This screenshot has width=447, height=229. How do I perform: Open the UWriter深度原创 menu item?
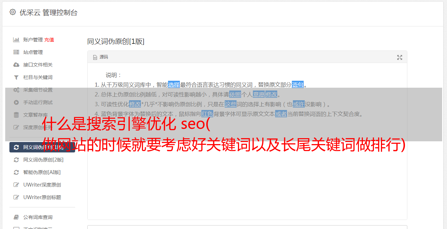(42, 185)
